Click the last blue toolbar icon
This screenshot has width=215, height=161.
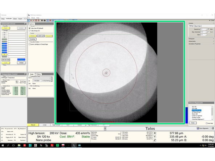tap(53, 21)
